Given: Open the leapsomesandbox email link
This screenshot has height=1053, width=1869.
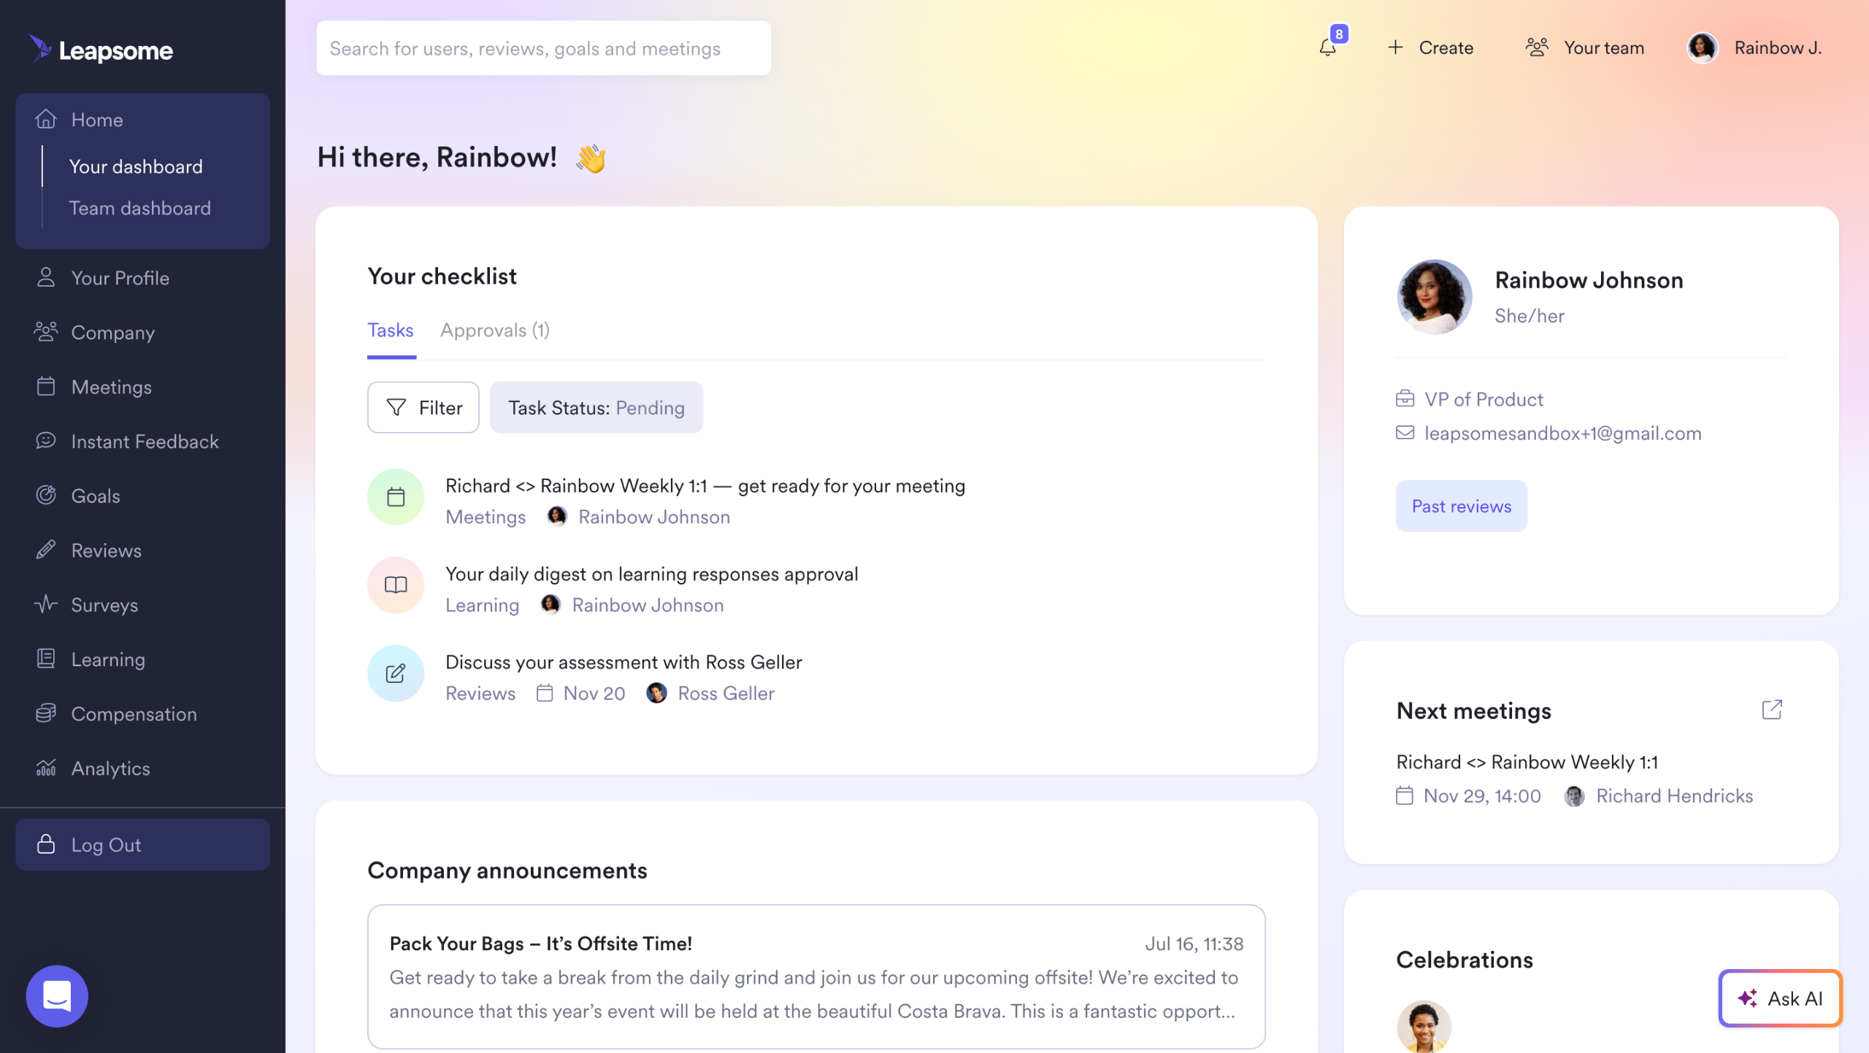Looking at the screenshot, I should 1562,433.
